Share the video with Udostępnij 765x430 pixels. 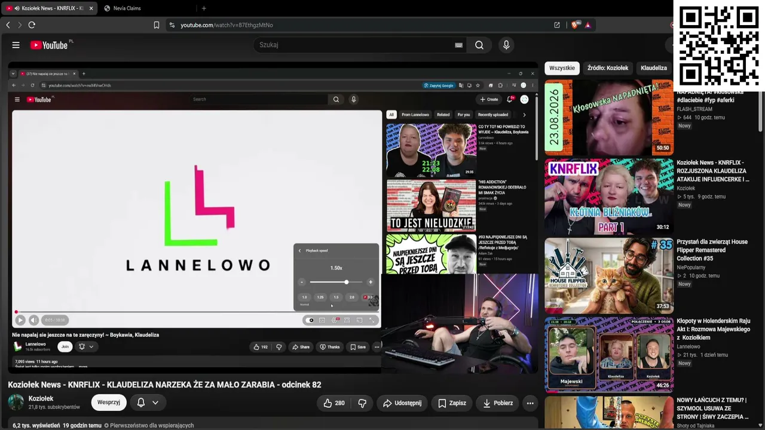pos(402,403)
